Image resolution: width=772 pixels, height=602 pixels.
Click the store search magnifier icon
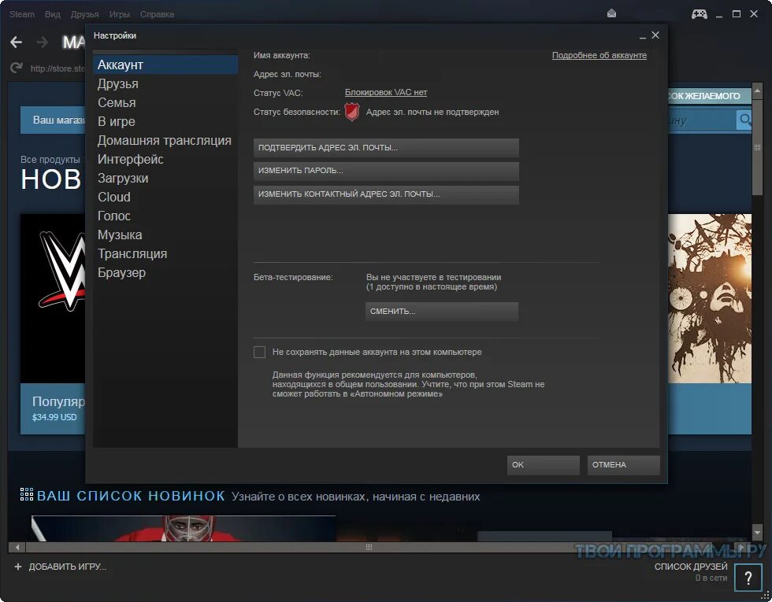click(744, 120)
